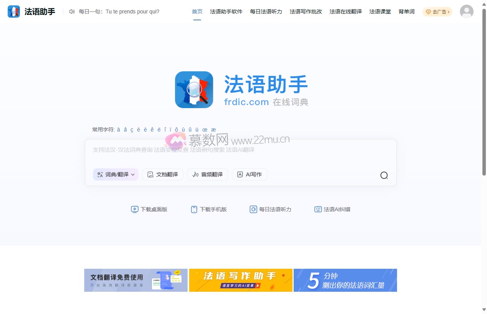Play the daily sentence audio with the speaker icon
This screenshot has width=487, height=314.
click(72, 12)
